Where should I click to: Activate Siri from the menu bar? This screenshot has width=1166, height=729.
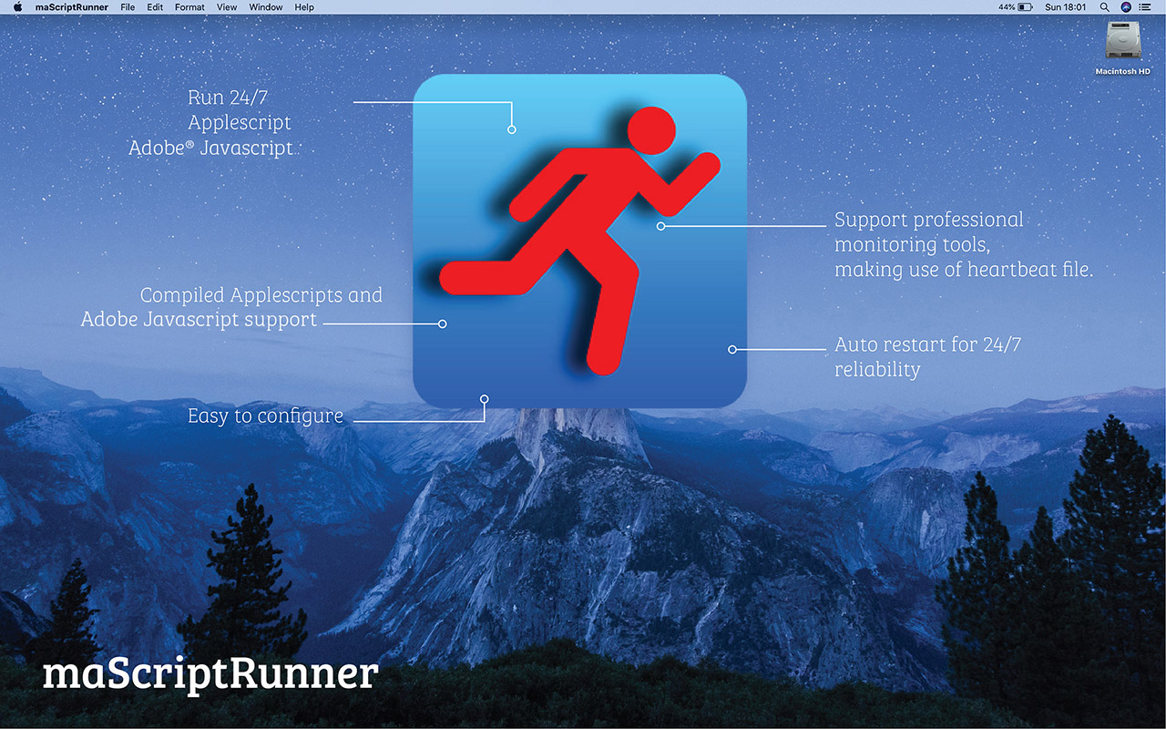coord(1124,7)
